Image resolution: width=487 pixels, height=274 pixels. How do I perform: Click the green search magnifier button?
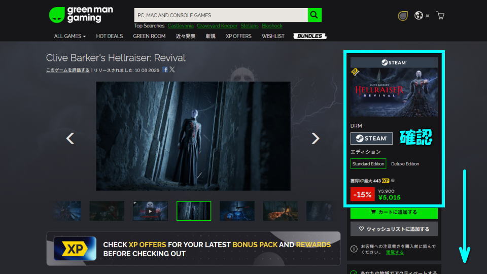315,15
